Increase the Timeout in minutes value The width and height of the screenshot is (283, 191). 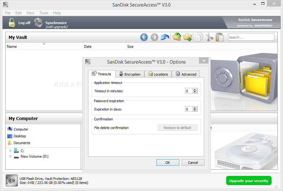tap(195, 90)
